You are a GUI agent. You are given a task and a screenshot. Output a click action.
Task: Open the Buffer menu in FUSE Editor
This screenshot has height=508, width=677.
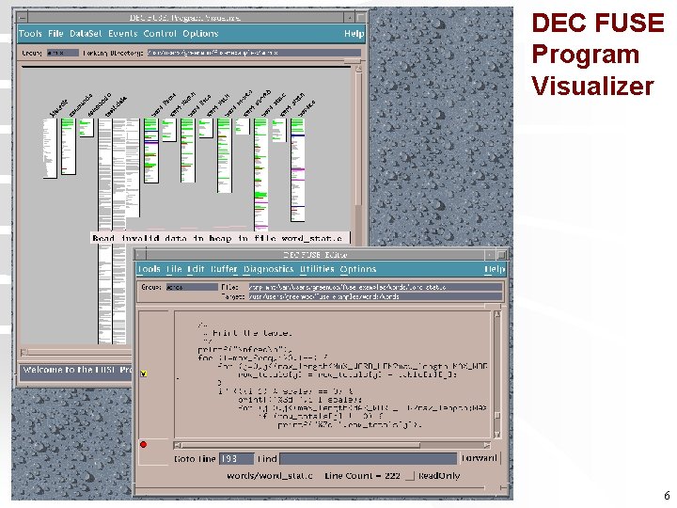point(224,269)
